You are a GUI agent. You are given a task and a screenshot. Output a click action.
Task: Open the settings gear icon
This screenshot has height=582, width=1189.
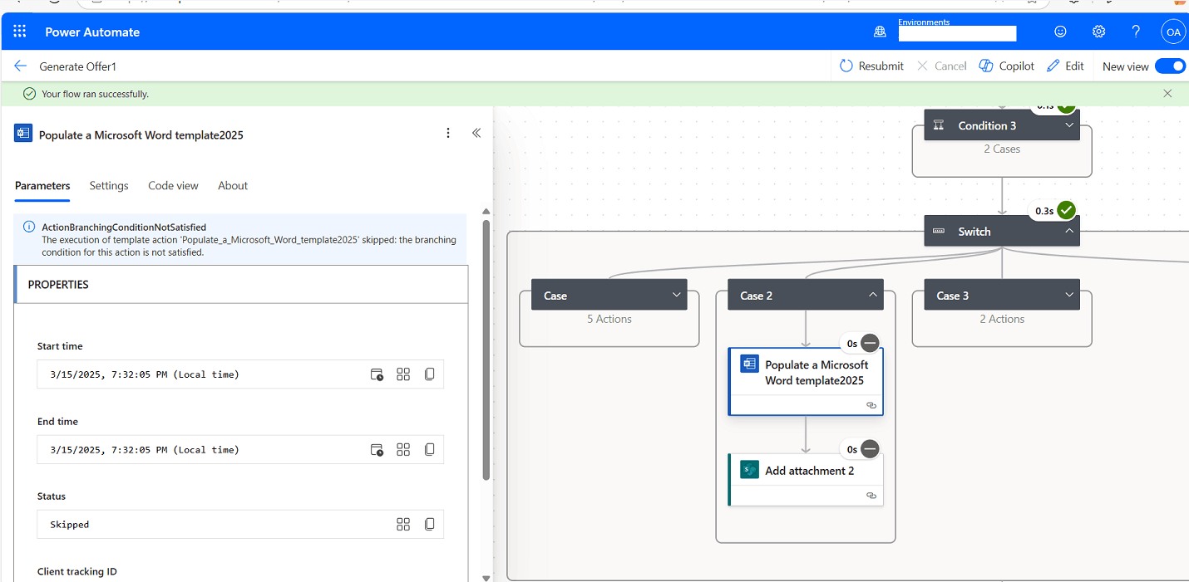click(x=1098, y=32)
